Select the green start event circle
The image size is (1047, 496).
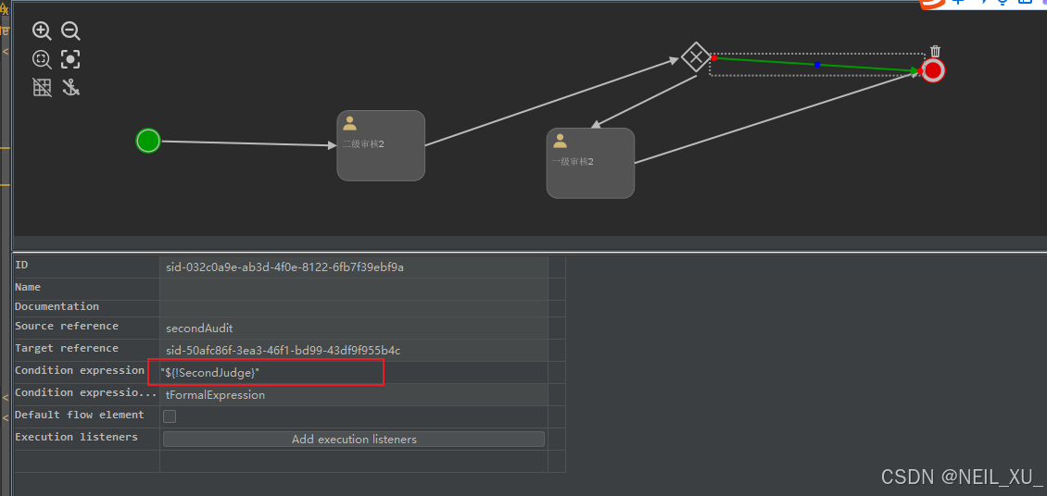pyautogui.click(x=148, y=141)
